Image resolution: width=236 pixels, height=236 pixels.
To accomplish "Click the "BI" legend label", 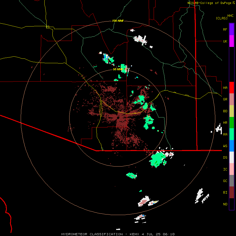I will (225, 192).
